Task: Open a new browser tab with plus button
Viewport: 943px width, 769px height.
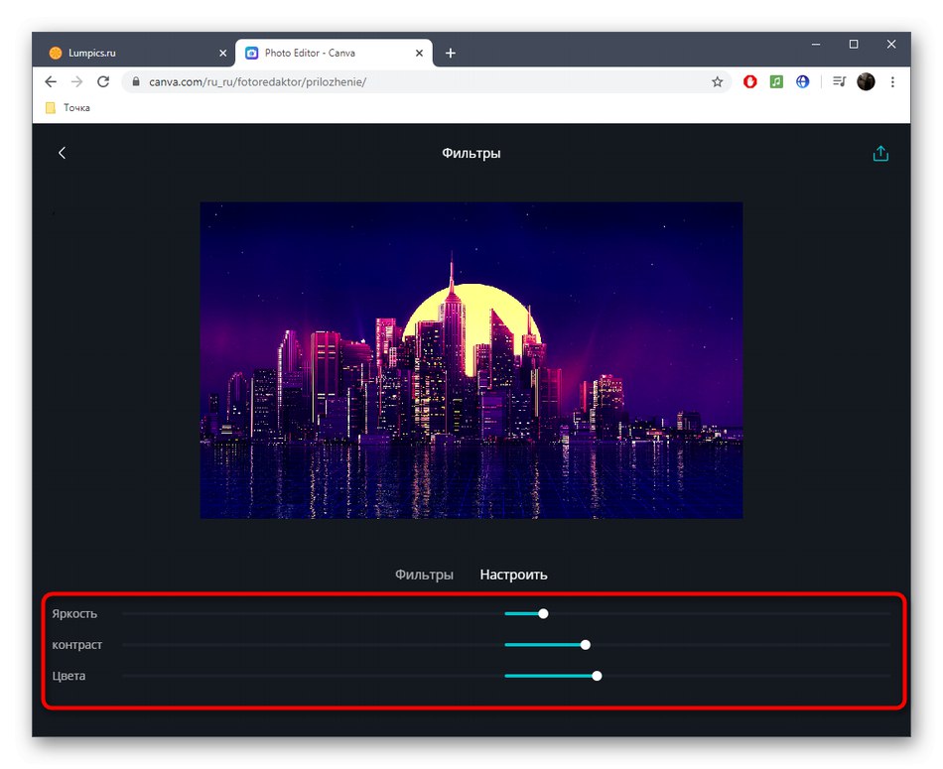Action: point(451,53)
